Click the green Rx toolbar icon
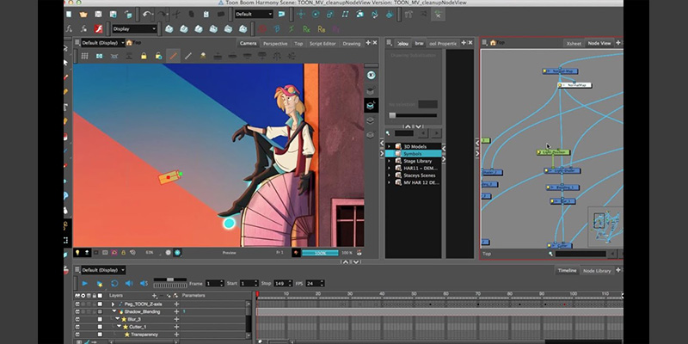688x344 pixels. 307,29
